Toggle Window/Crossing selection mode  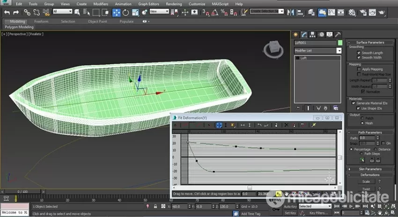105,12
